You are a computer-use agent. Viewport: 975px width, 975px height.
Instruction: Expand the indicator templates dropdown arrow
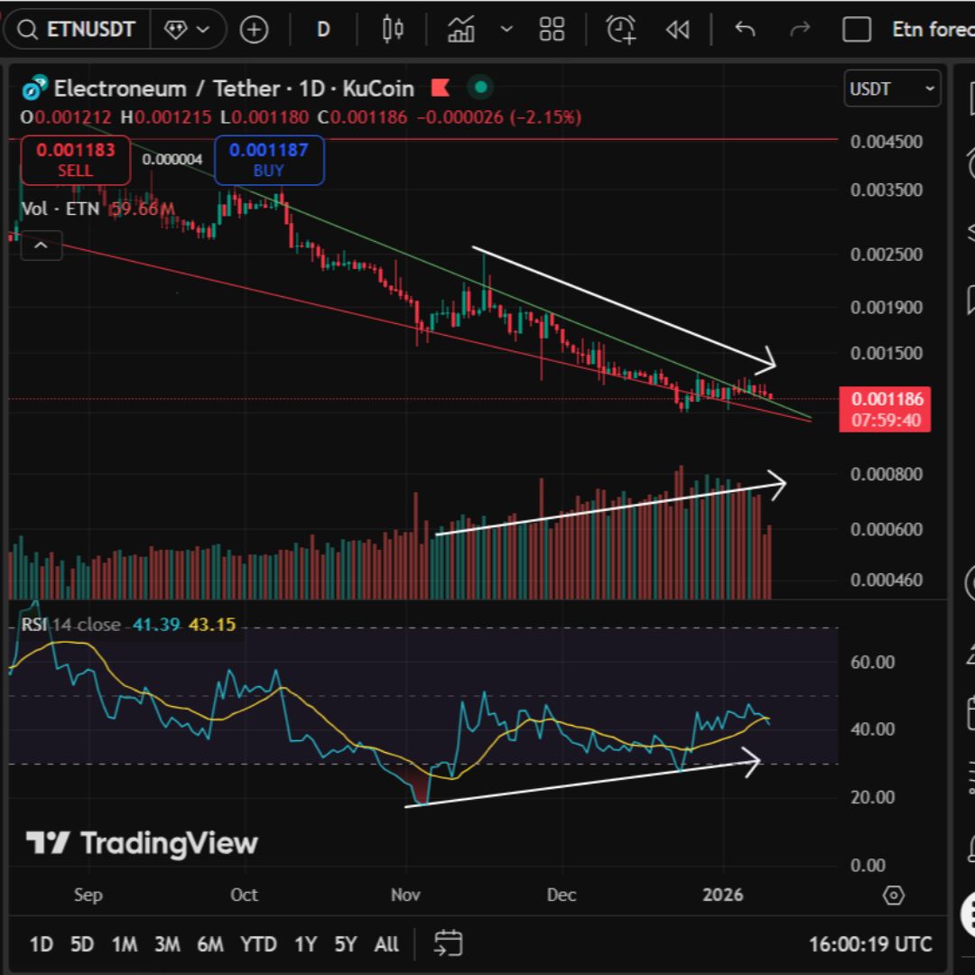tap(506, 30)
